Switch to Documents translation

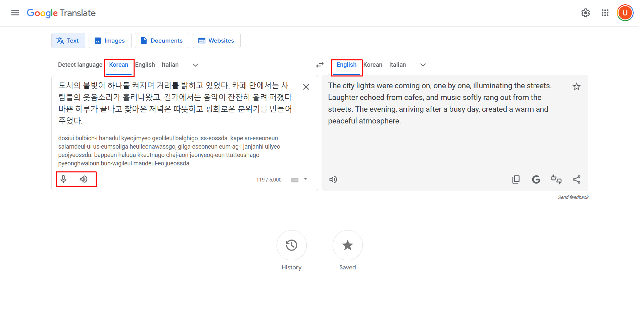pyautogui.click(x=162, y=41)
